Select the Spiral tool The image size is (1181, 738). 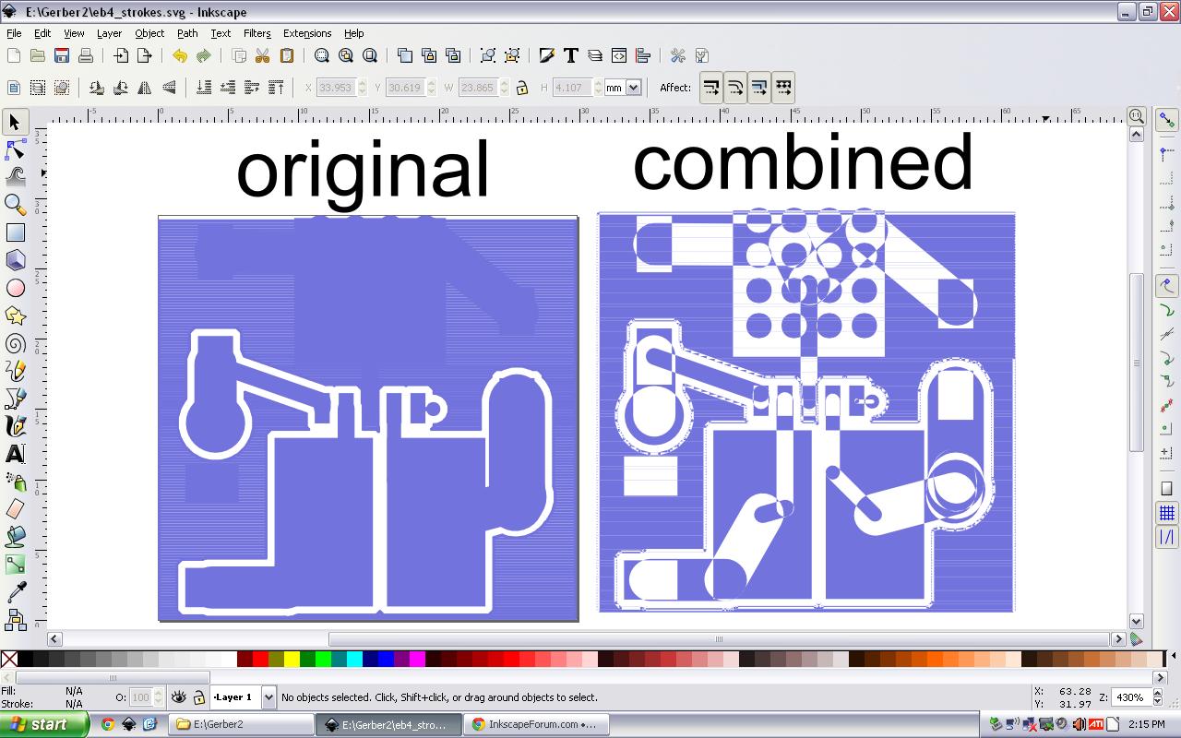coord(15,343)
